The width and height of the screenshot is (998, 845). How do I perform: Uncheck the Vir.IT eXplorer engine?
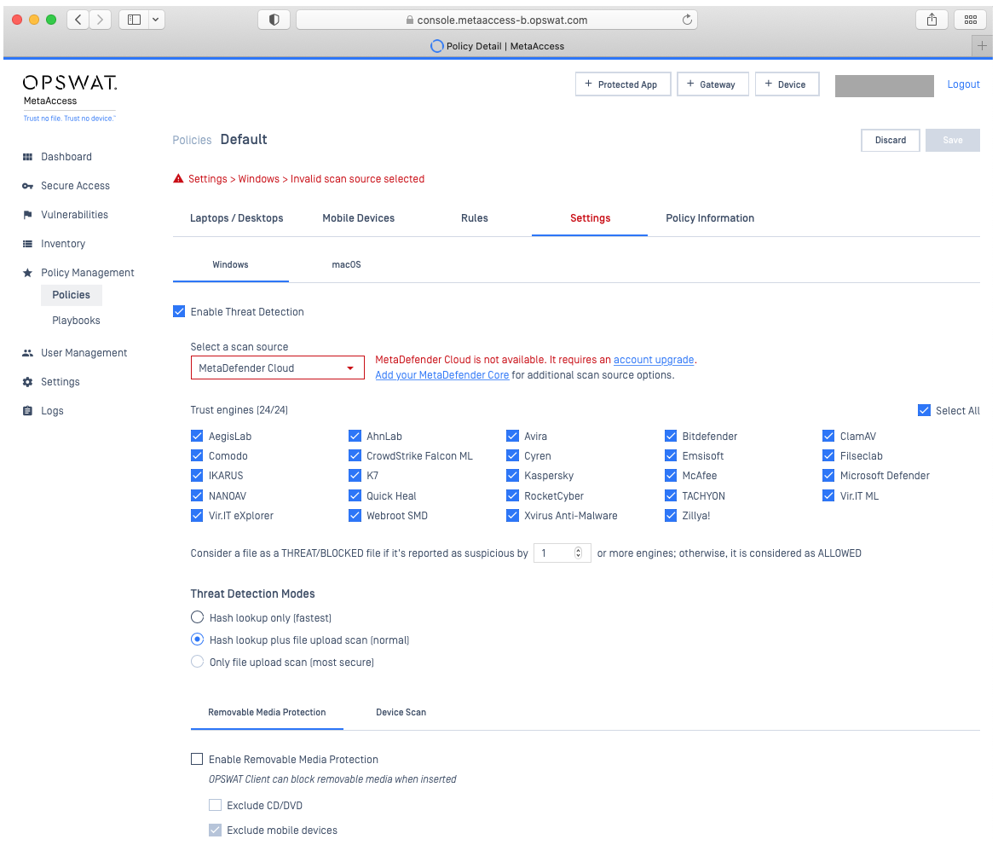(197, 516)
